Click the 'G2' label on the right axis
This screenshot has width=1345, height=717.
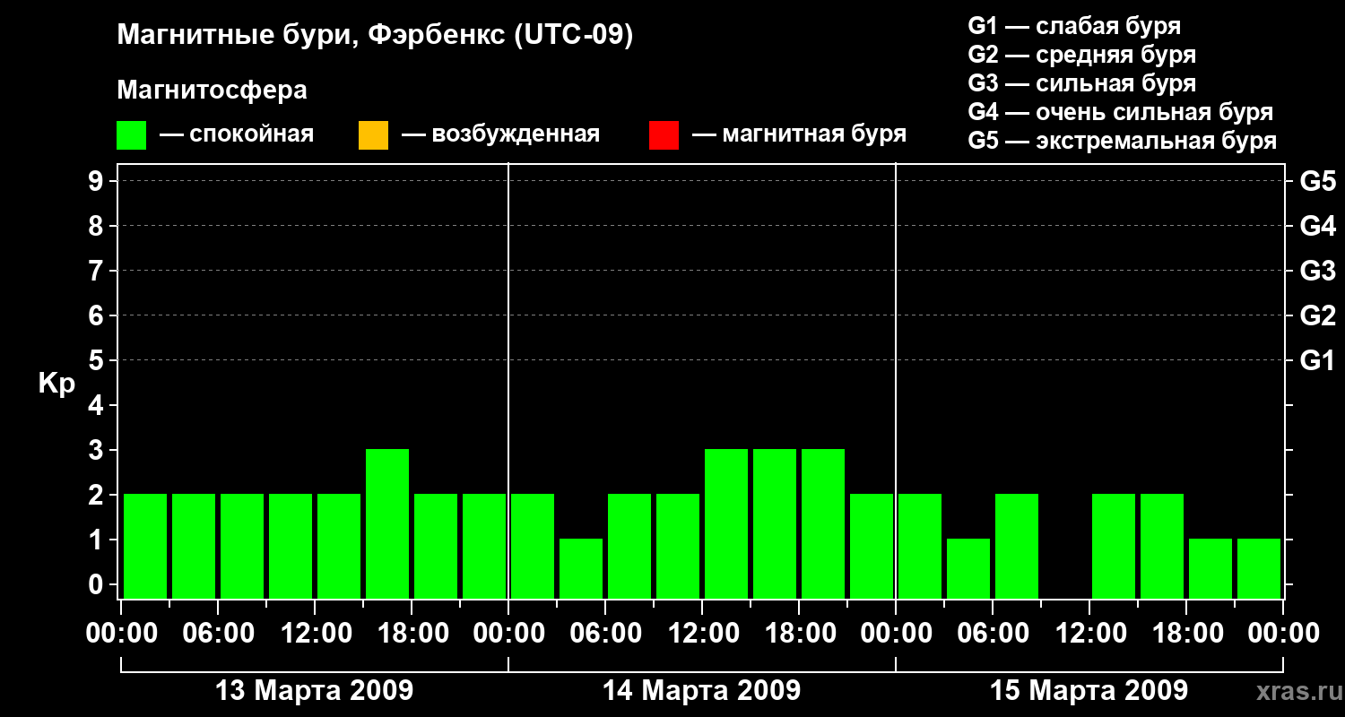click(x=1317, y=315)
